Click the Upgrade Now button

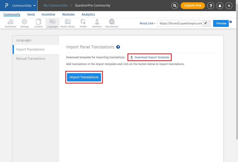tap(193, 6)
